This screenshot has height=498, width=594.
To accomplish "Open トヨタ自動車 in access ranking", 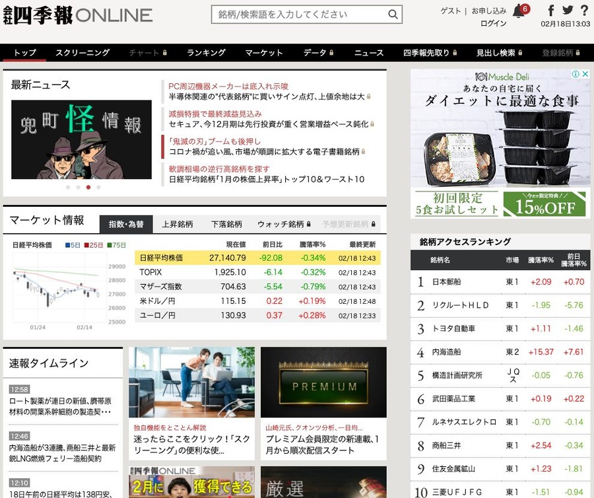I will click(x=453, y=329).
